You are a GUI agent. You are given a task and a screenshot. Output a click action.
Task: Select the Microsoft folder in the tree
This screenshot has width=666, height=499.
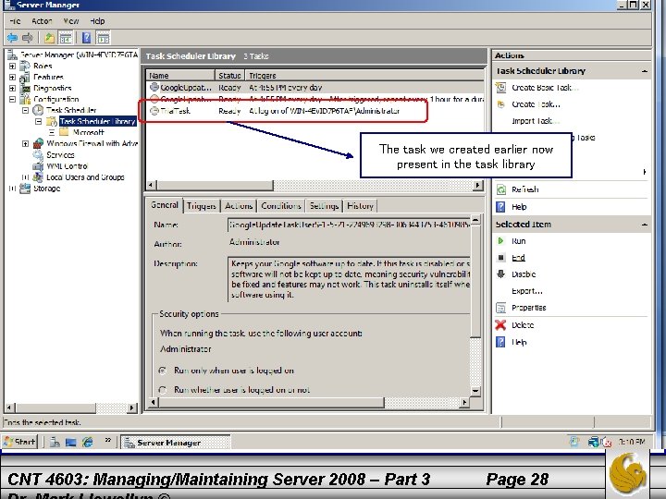point(88,132)
